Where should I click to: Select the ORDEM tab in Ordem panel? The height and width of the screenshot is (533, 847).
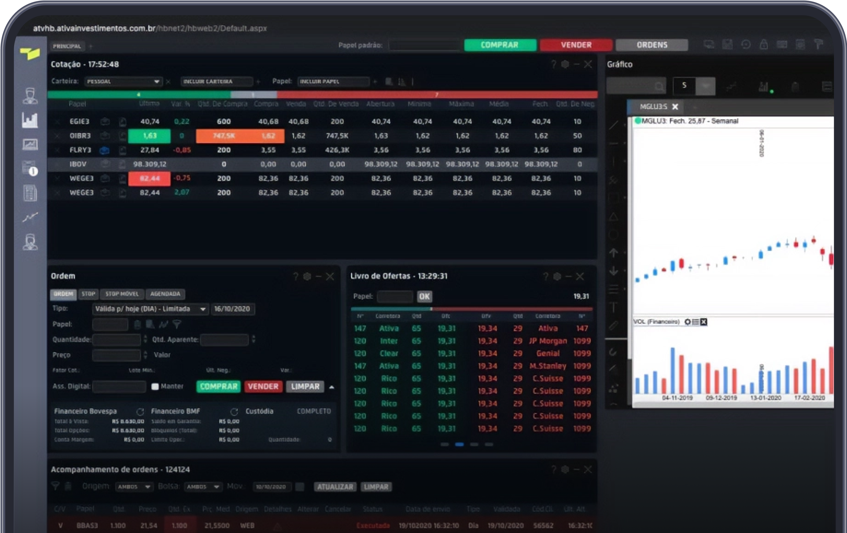coord(63,294)
